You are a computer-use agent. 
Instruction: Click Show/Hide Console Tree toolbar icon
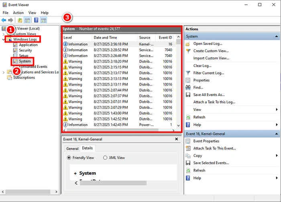(27, 20)
